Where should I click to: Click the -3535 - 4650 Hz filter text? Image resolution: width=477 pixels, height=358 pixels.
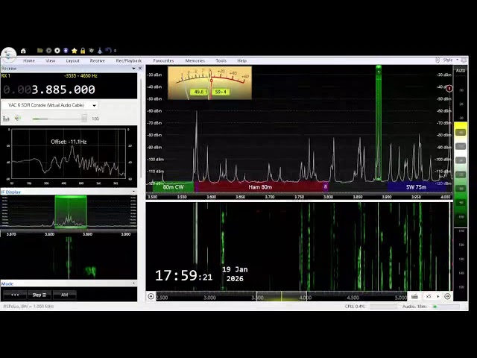tap(81, 76)
